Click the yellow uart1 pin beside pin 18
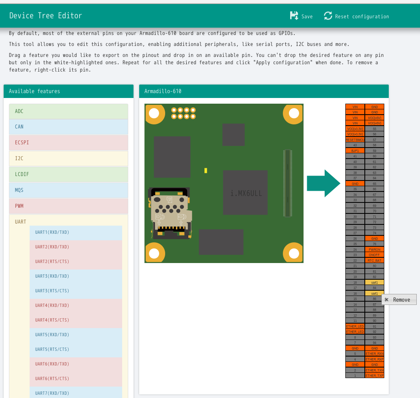The width and height of the screenshot is (420, 398). 374,282
